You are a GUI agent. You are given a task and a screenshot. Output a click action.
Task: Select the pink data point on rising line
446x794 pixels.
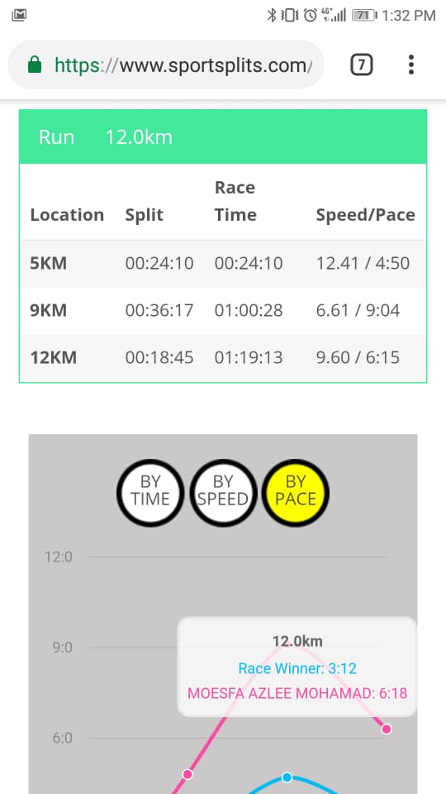coord(187,774)
